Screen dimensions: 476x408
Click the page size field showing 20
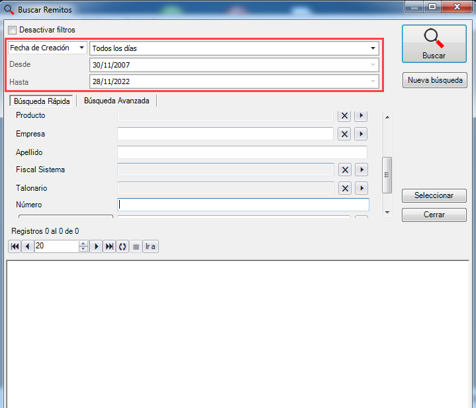click(x=57, y=246)
